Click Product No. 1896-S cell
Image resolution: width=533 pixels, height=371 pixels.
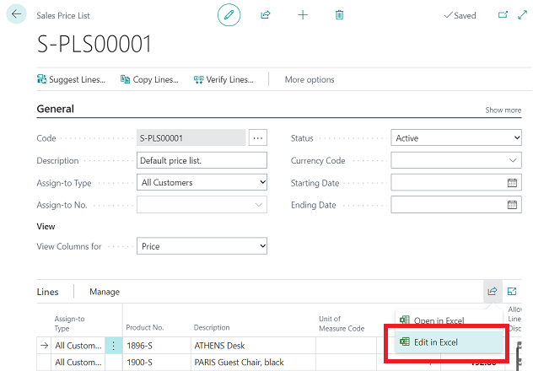click(x=157, y=346)
